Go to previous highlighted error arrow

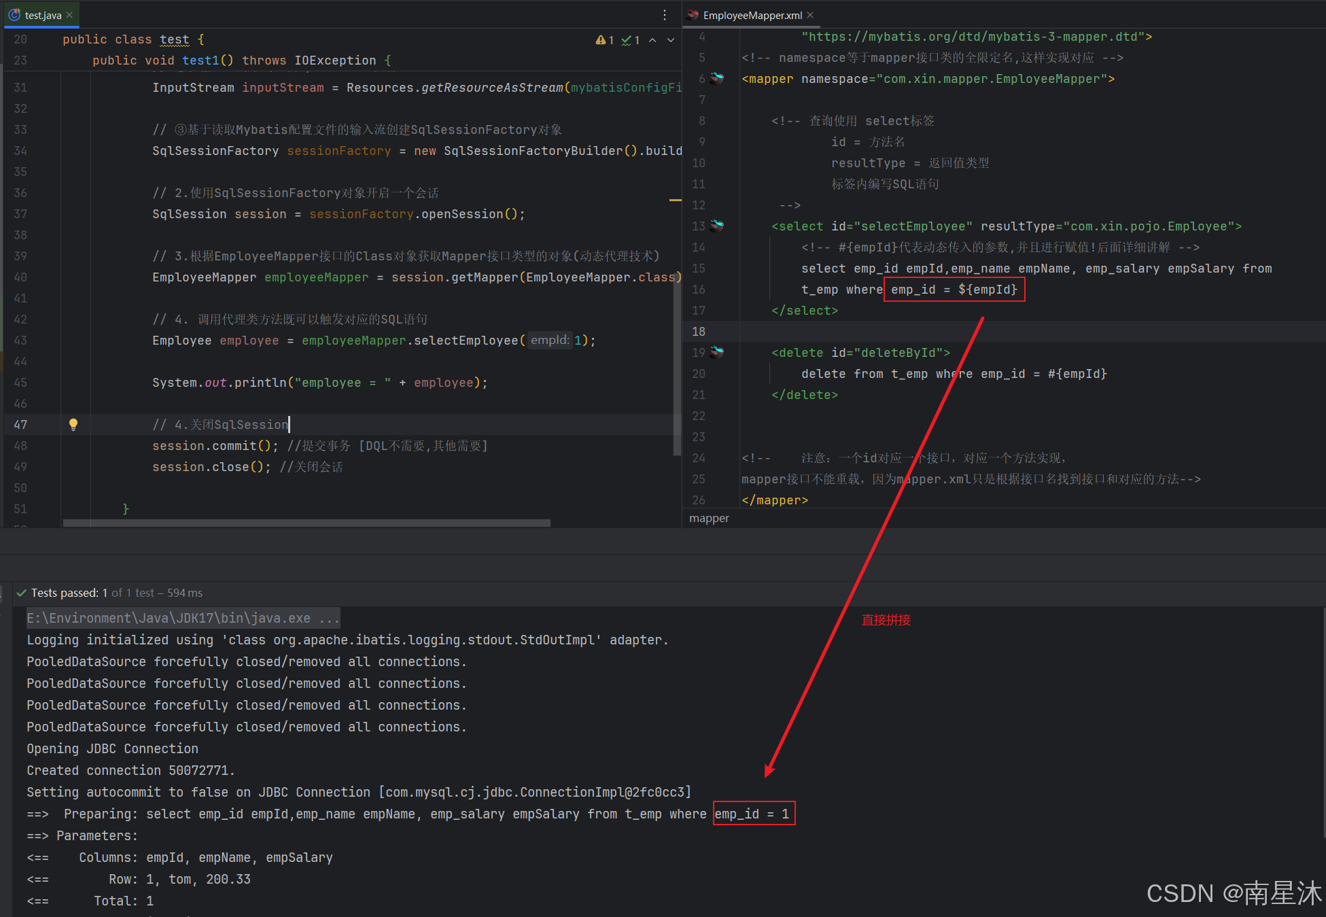coord(652,40)
